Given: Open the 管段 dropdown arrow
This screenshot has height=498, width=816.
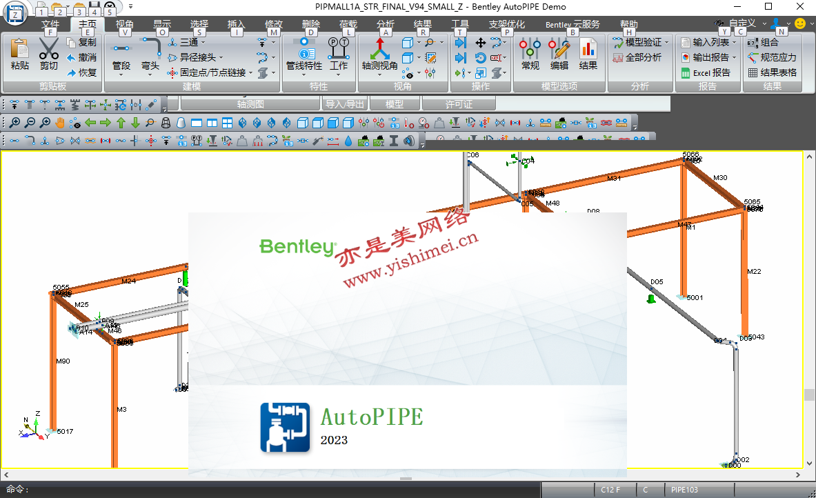Looking at the screenshot, I should [x=121, y=75].
